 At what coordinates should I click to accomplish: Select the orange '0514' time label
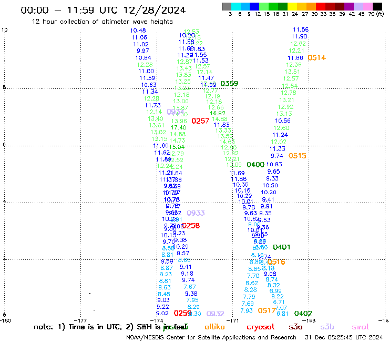click(x=316, y=58)
